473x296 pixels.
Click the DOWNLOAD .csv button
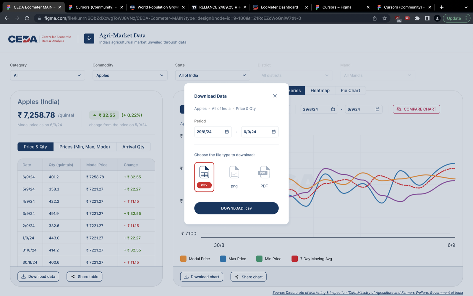(236, 208)
